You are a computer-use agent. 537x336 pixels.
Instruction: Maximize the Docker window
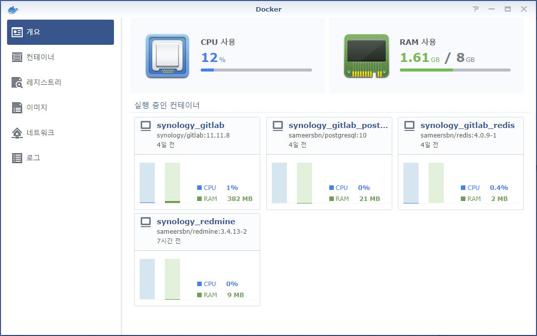pyautogui.click(x=508, y=9)
